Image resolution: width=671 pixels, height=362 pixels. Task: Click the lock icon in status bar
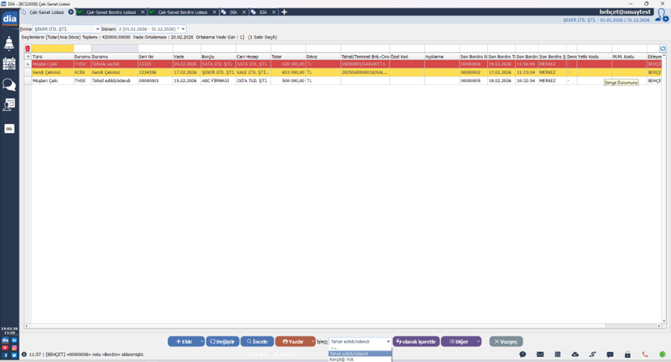[x=628, y=354]
